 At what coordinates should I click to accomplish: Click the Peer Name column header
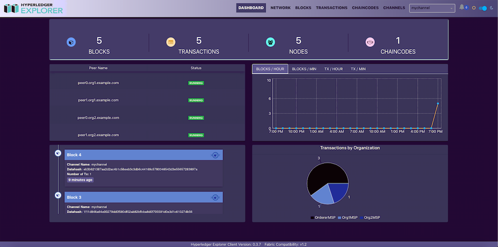click(x=98, y=68)
